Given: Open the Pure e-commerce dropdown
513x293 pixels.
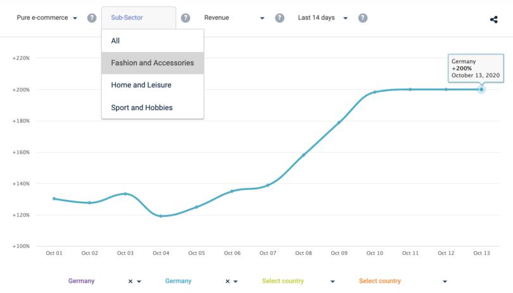Looking at the screenshot, I should coord(47,18).
